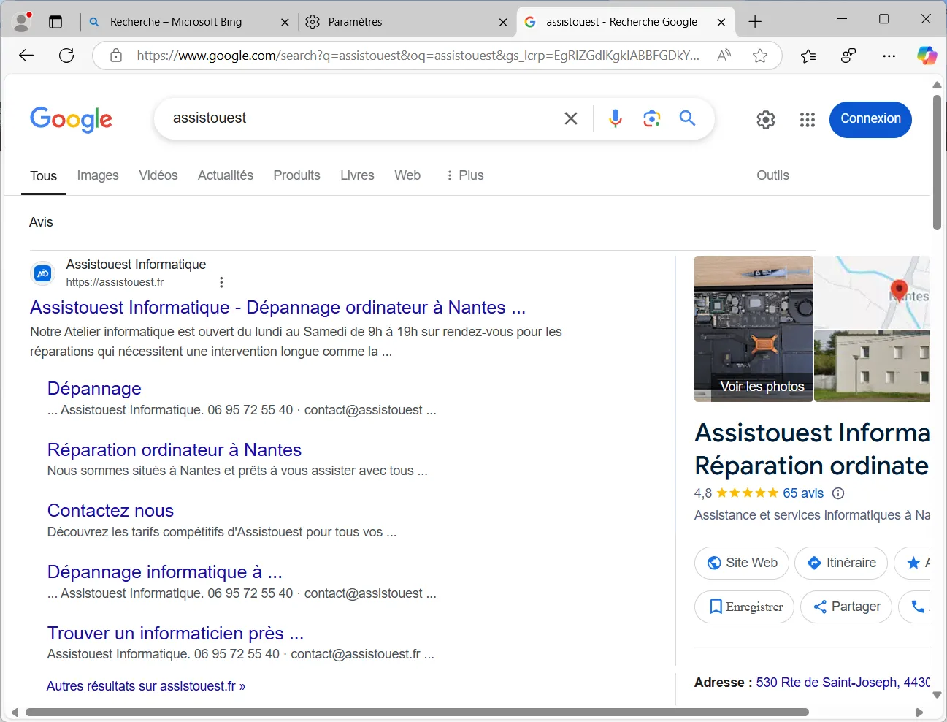947x722 pixels.
Task: Open Google quick settings gear
Action: [x=765, y=119]
